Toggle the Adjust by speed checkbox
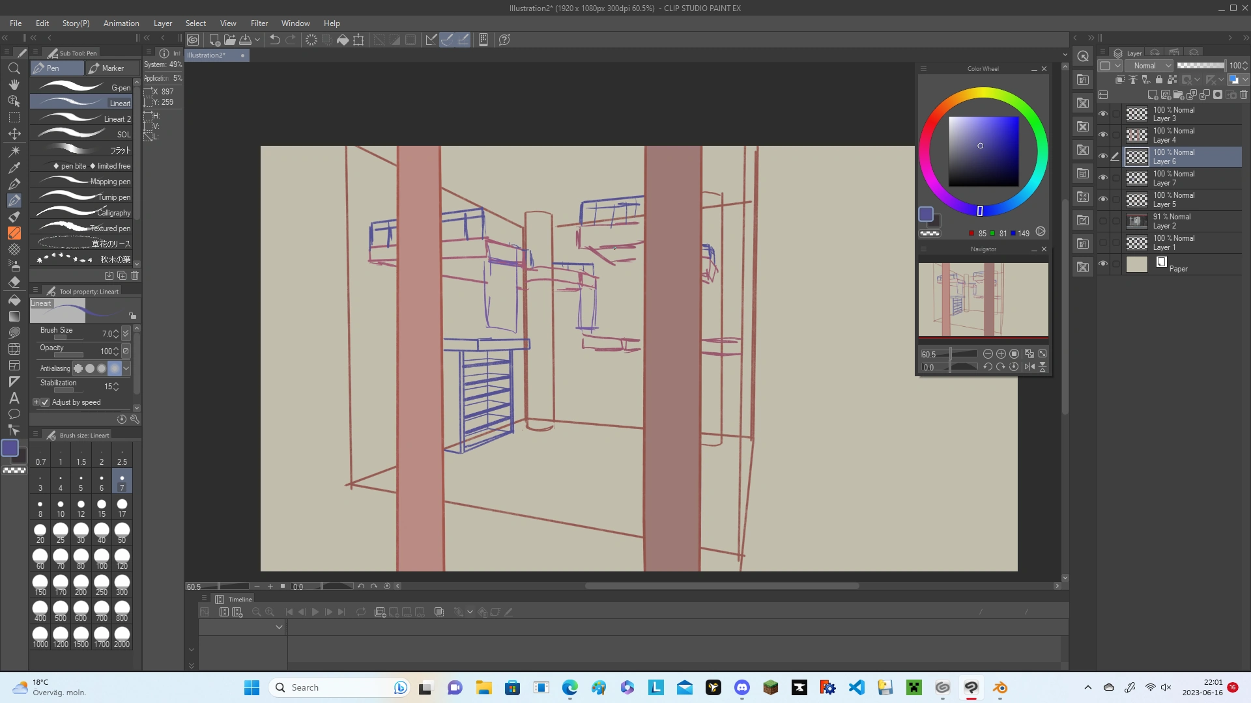 click(45, 402)
